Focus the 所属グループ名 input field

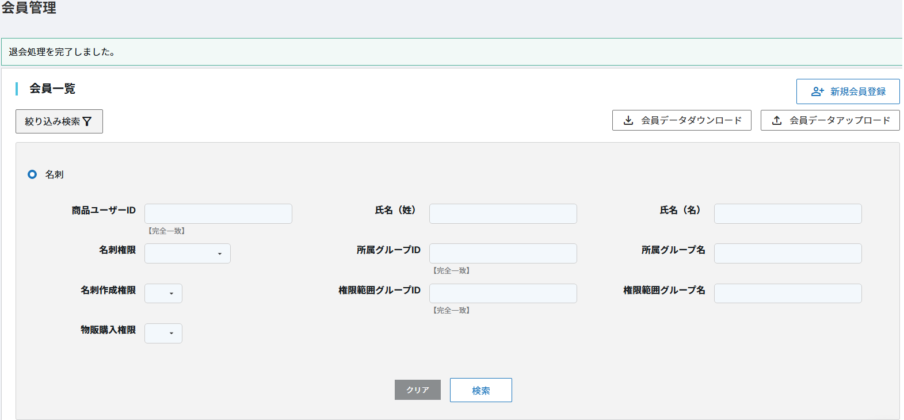pyautogui.click(x=788, y=254)
